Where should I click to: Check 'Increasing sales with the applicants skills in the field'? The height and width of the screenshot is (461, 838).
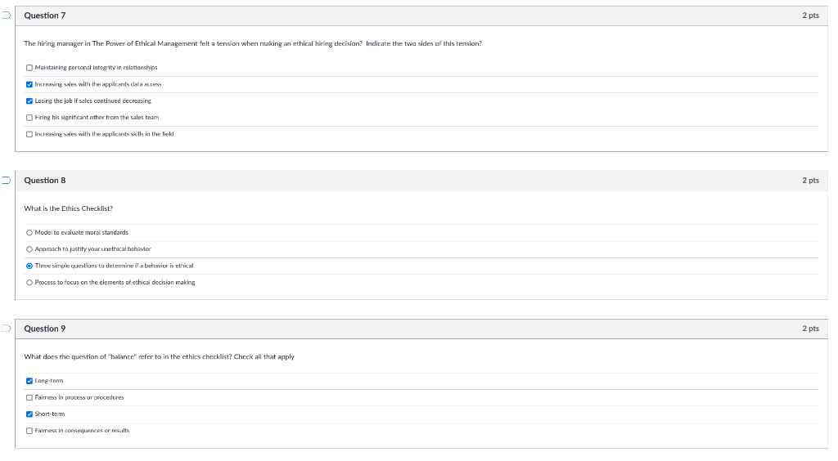tap(29, 134)
